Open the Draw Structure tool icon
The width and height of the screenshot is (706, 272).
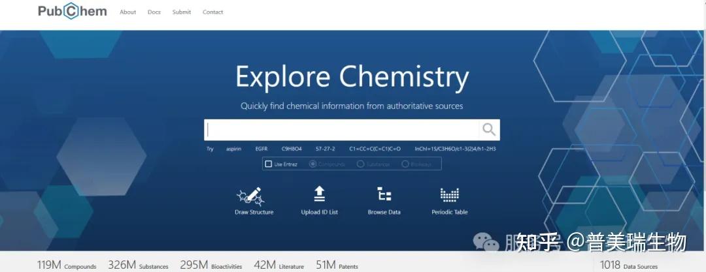tap(251, 196)
